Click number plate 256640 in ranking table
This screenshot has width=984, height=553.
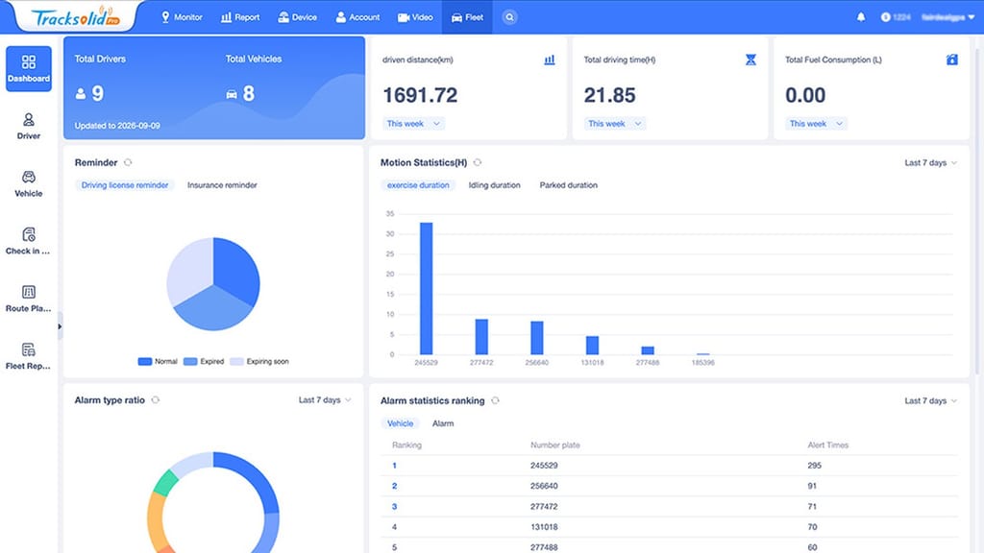click(x=544, y=486)
